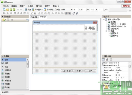Select the 下拉框 dropdown tool
Screen dimensions: 132x95
(x=14, y=84)
